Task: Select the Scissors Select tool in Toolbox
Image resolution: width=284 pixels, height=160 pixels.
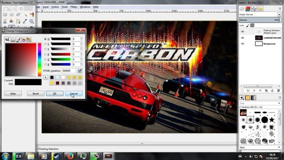Action: click(5, 21)
